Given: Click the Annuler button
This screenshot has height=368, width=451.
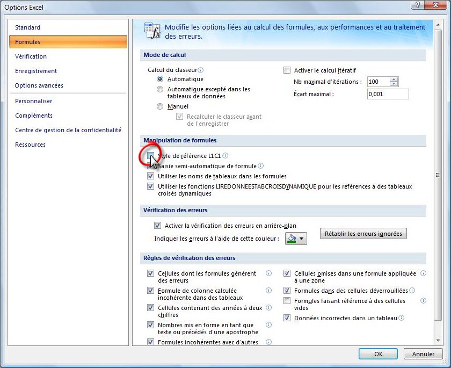Looking at the screenshot, I should tap(423, 354).
